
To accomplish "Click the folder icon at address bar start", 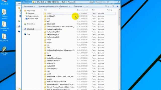I will pyautogui.click(x=33, y=2).
